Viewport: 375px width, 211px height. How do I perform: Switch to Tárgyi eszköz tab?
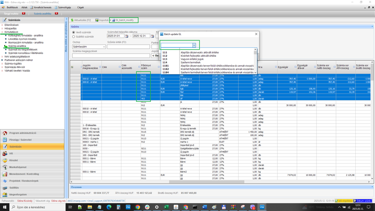click(11, 14)
